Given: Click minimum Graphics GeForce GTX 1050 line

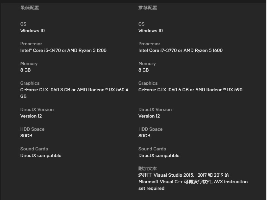Looking at the screenshot, I should pos(74,93).
